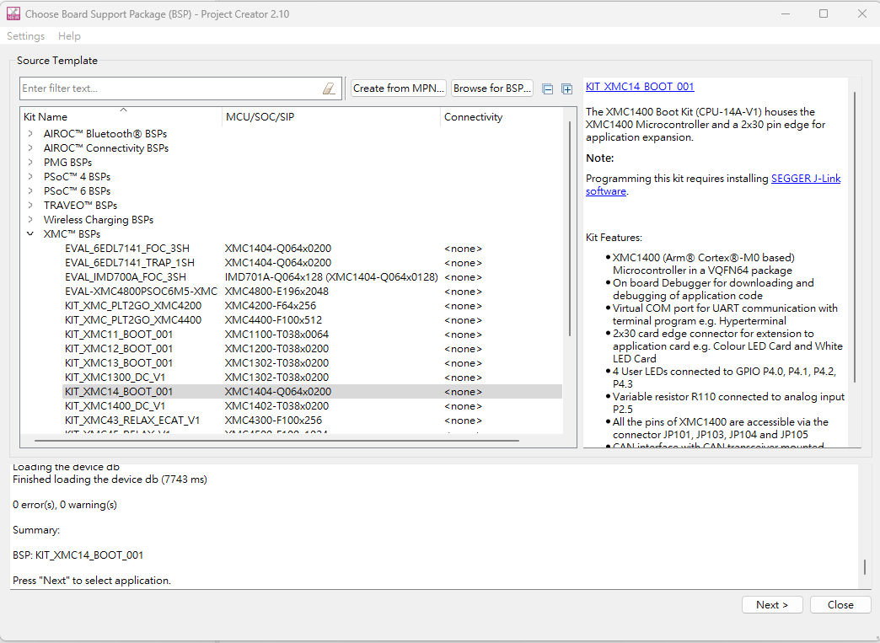Screen dimensions: 880x643
Task: Click the clear filter eraser icon
Action: (329, 88)
